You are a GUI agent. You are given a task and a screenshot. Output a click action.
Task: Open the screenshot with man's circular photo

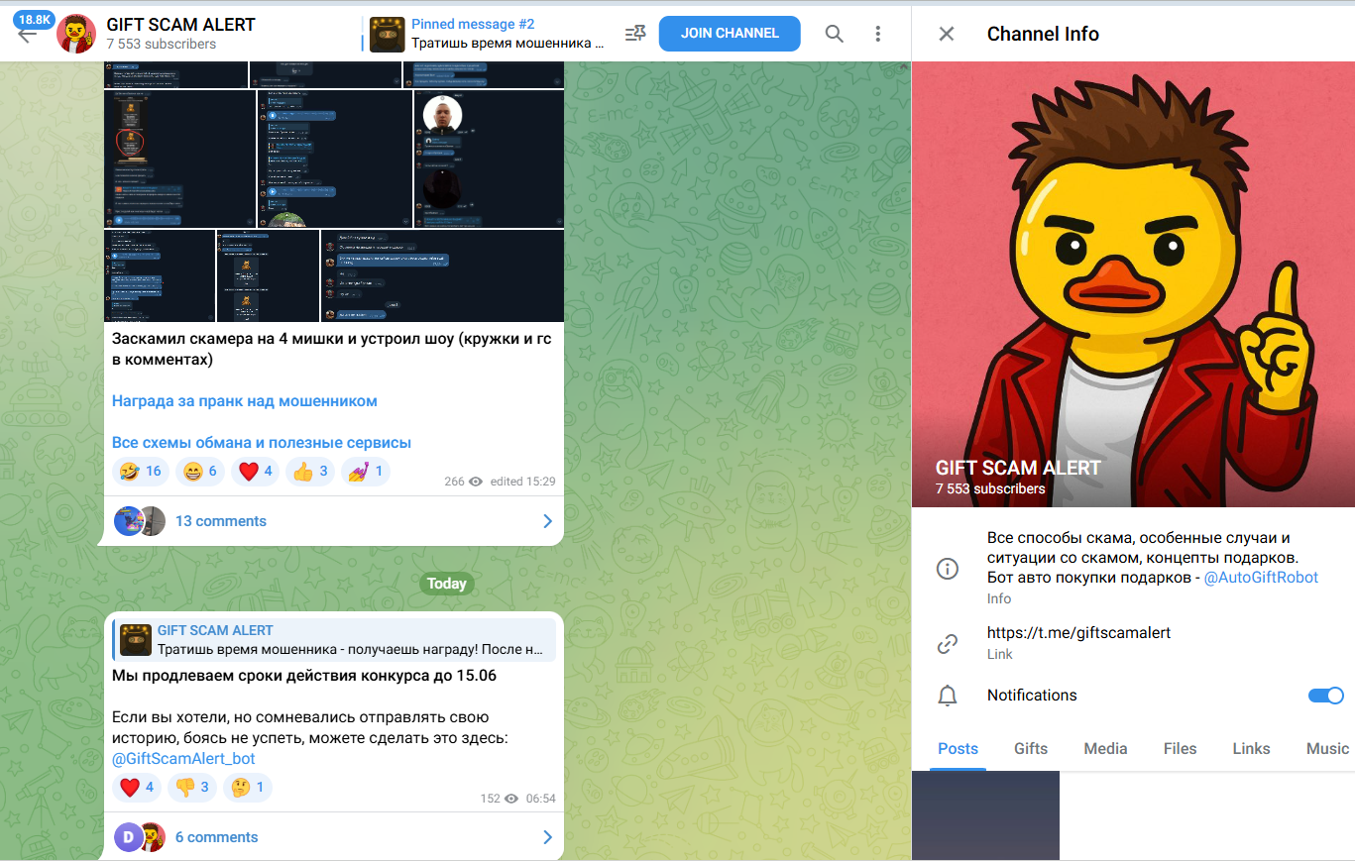click(x=489, y=159)
